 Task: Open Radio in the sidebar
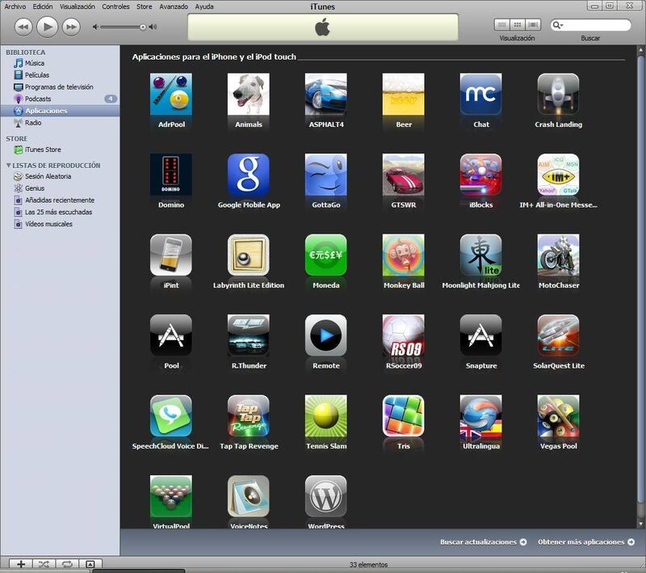click(x=33, y=123)
